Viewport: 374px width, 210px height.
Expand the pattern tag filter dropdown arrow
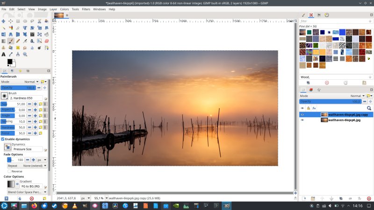coord(370,21)
